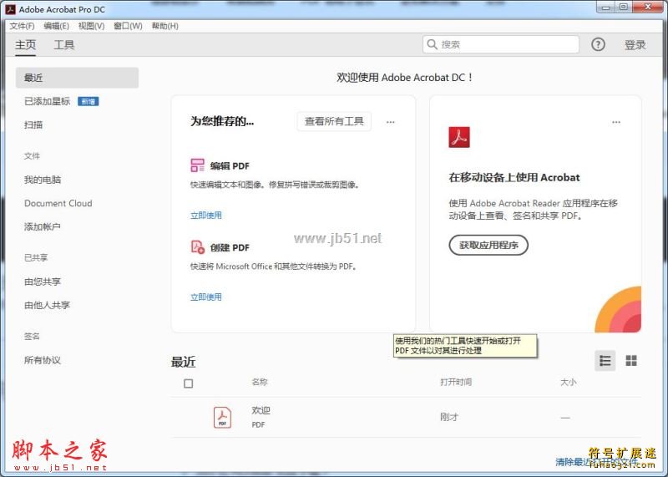This screenshot has width=668, height=477.
Task: Switch to the 工具 tab
Action: [x=64, y=45]
